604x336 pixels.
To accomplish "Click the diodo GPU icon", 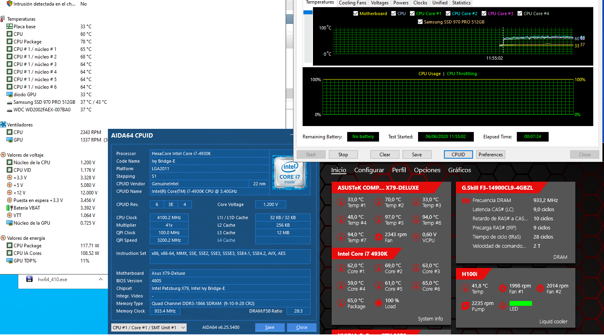I will (x=10, y=95).
